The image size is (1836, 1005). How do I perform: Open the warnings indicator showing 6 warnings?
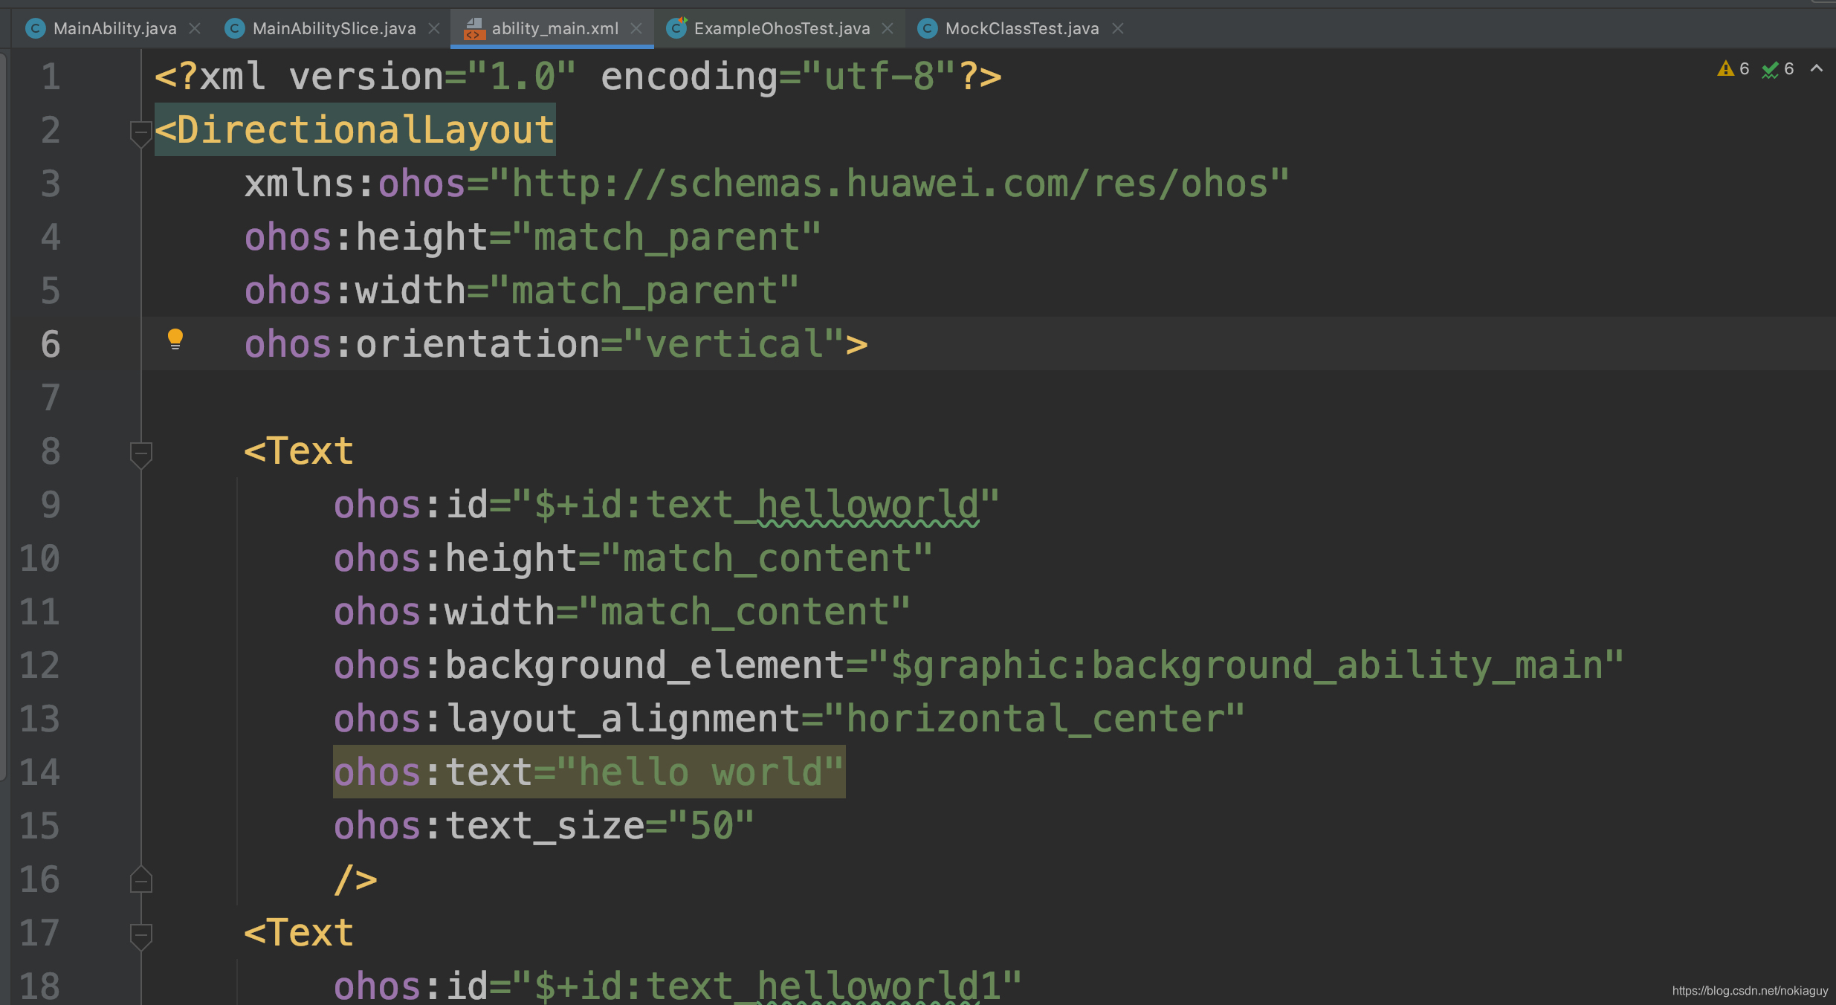1733,68
